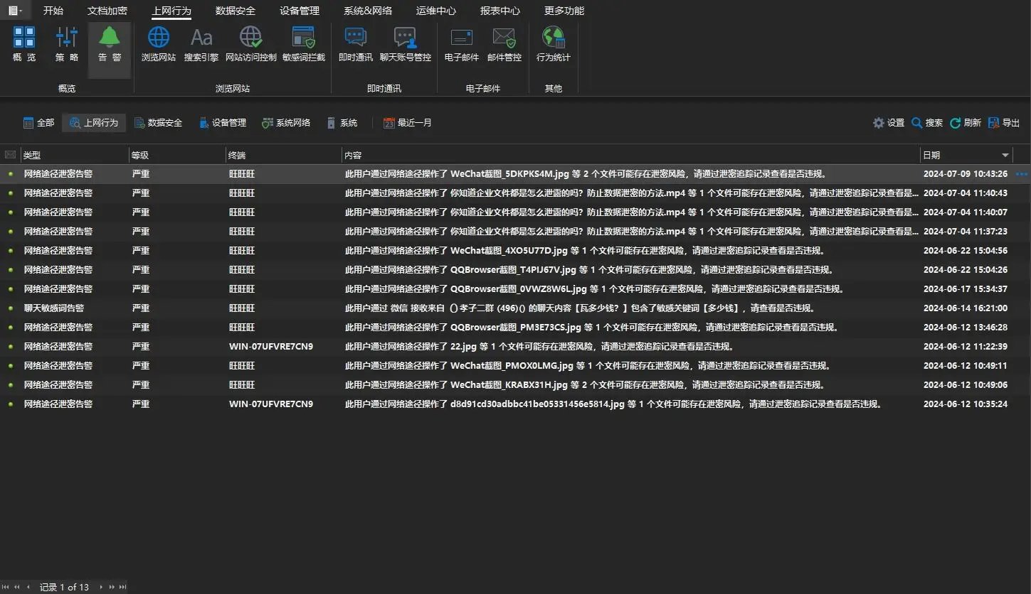The width and height of the screenshot is (1031, 594).
Task: Switch to the 运维中心 tab
Action: (x=436, y=11)
